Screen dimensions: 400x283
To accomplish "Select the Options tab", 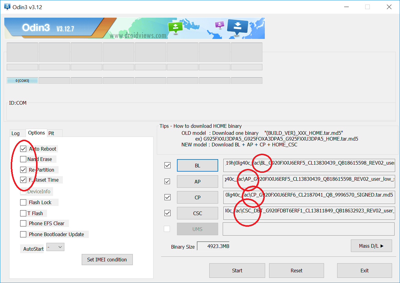I will click(x=36, y=133).
